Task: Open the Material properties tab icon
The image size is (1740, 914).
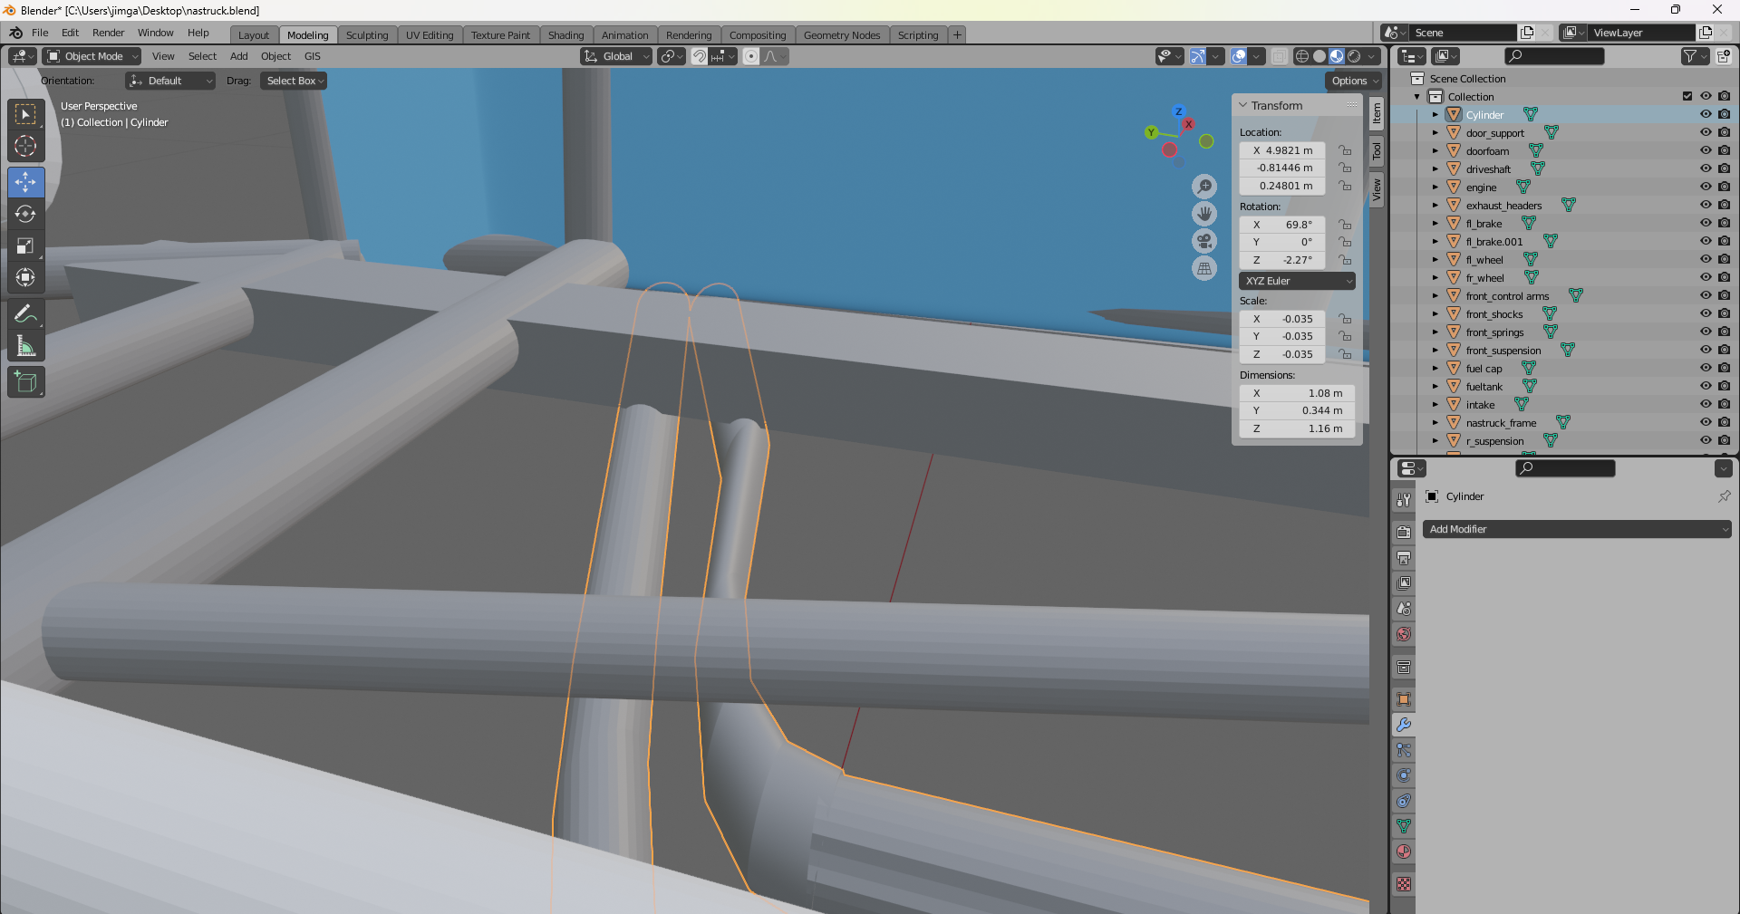Action: pos(1404,851)
